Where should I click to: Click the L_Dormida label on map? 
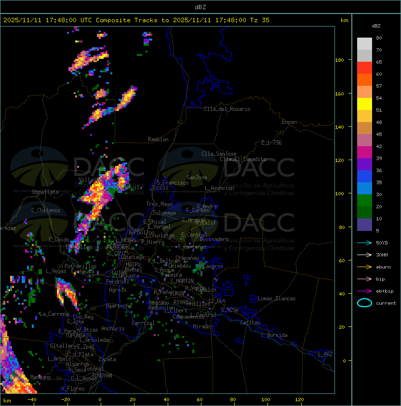tap(274, 335)
